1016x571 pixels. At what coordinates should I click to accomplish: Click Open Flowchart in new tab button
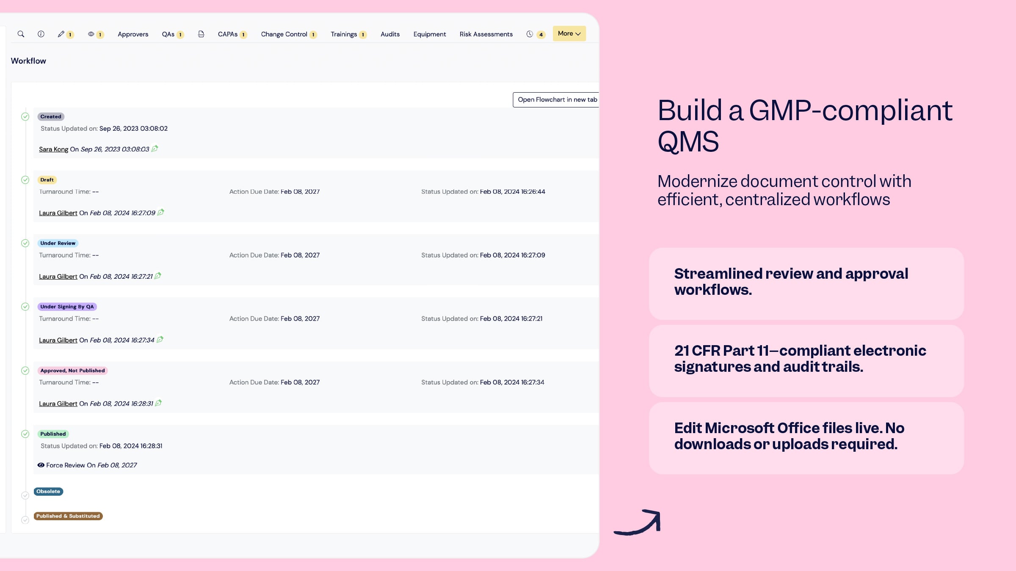pyautogui.click(x=557, y=99)
